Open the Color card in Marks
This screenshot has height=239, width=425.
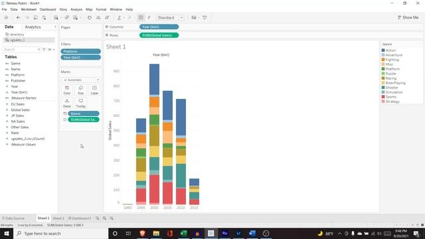[67, 90]
